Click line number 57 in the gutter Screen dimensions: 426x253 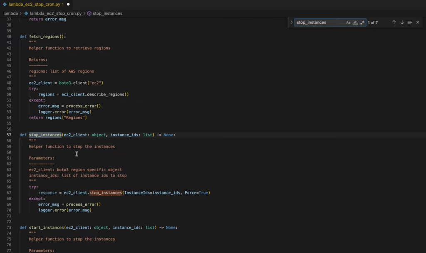tap(9, 135)
